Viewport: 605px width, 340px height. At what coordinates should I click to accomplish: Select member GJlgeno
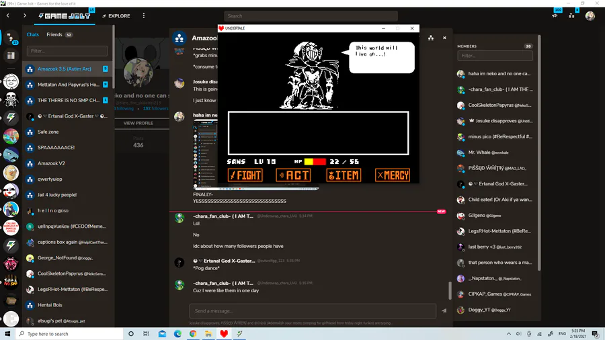pyautogui.click(x=495, y=216)
